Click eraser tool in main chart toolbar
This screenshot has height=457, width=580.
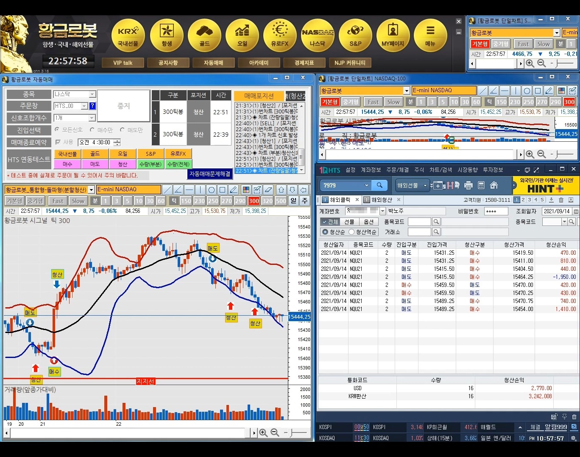268,190
